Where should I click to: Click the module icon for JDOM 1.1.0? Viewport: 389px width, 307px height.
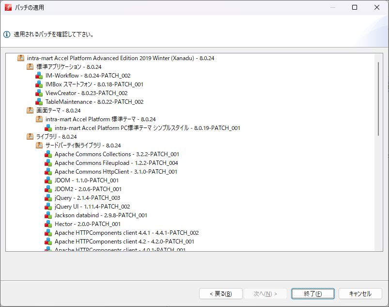48,180
